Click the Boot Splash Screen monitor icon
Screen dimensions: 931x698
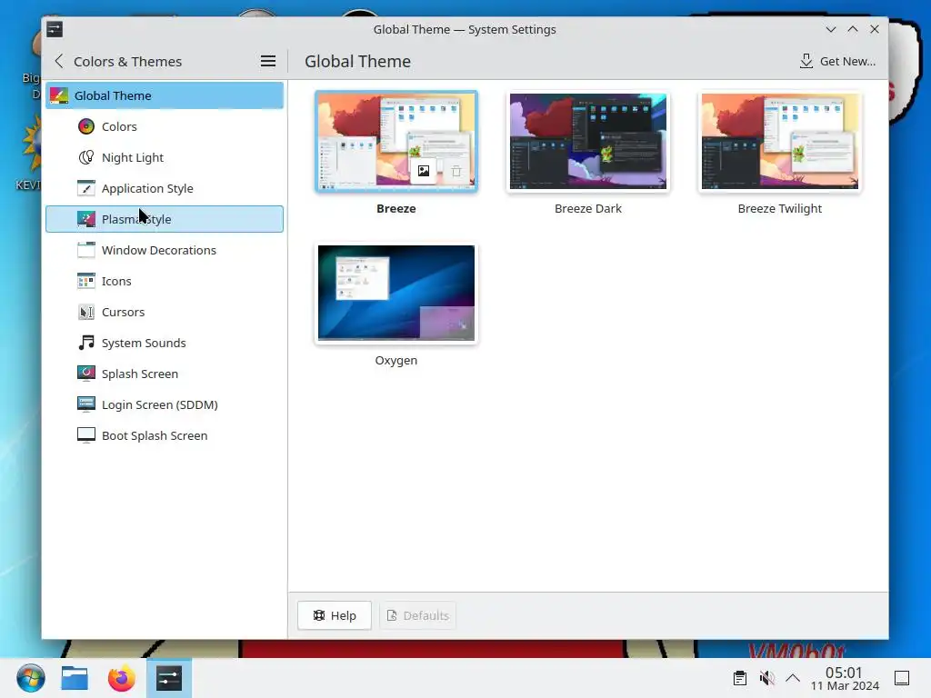[x=86, y=435]
